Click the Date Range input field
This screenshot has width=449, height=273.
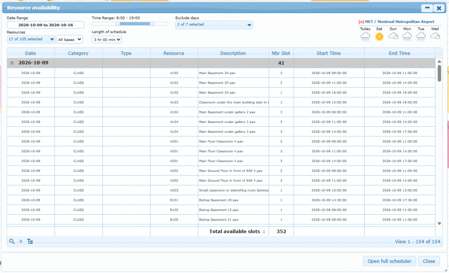(x=45, y=25)
